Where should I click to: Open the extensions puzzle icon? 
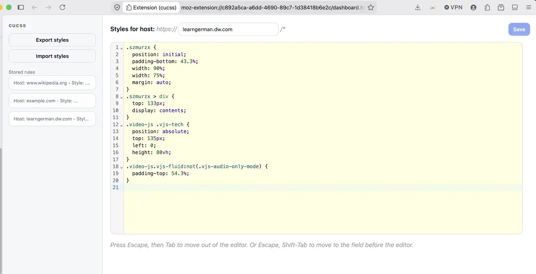(487, 7)
